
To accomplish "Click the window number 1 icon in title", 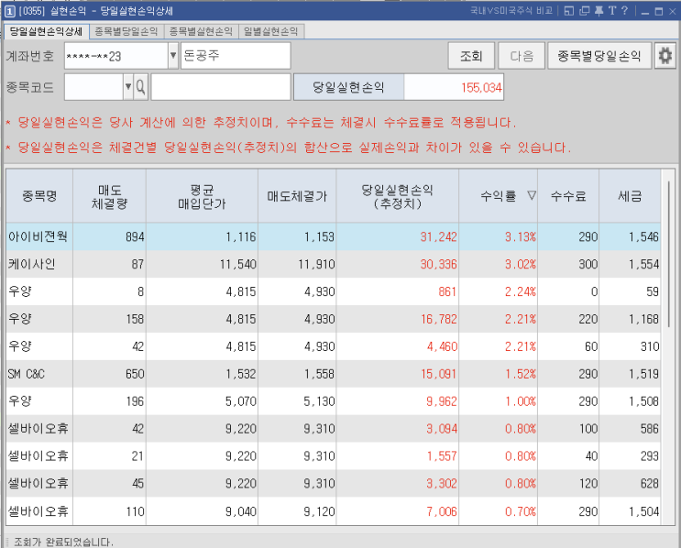I will point(9,11).
